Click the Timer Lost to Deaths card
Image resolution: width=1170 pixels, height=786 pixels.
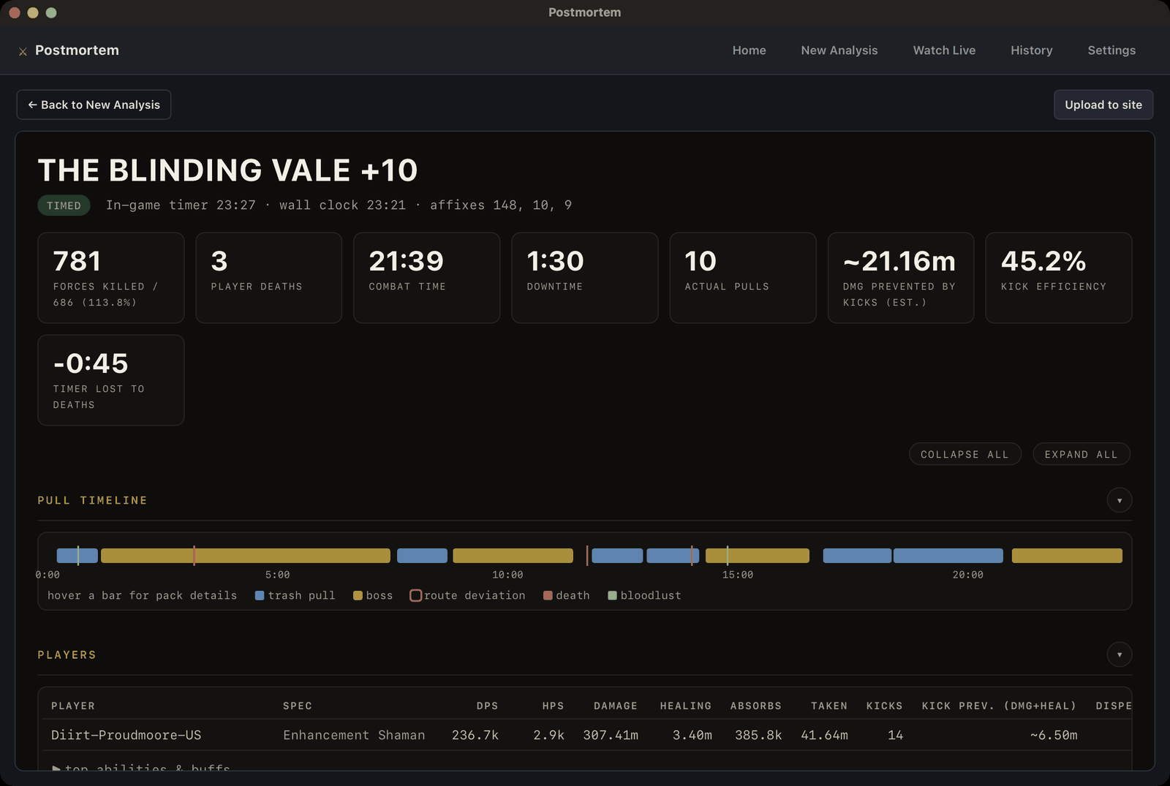(111, 380)
